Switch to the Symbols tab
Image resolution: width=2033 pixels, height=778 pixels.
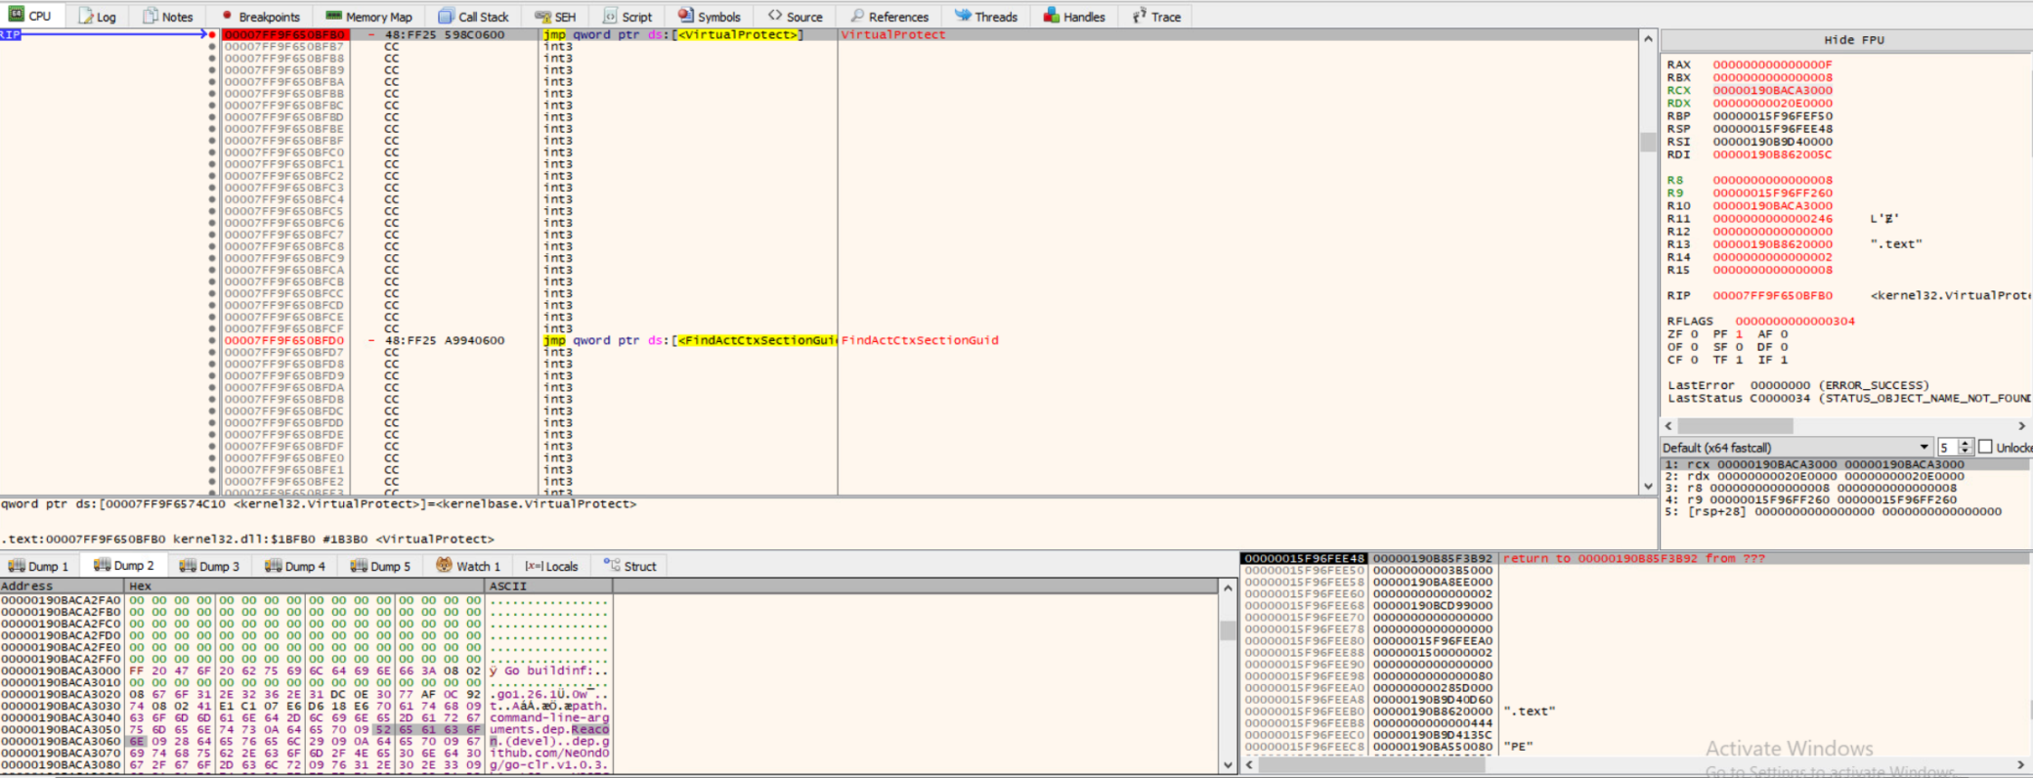(x=710, y=17)
